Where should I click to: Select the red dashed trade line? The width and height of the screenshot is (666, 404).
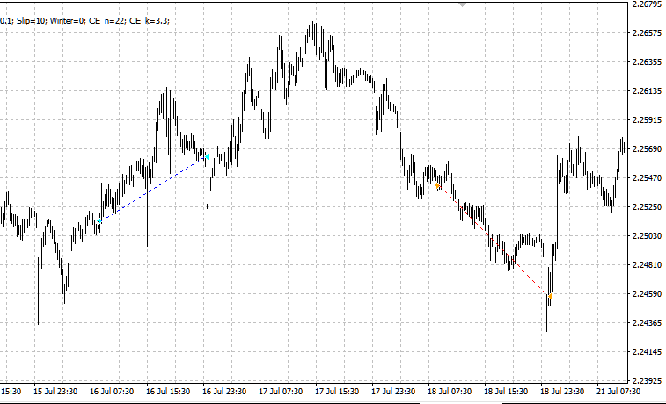click(494, 241)
